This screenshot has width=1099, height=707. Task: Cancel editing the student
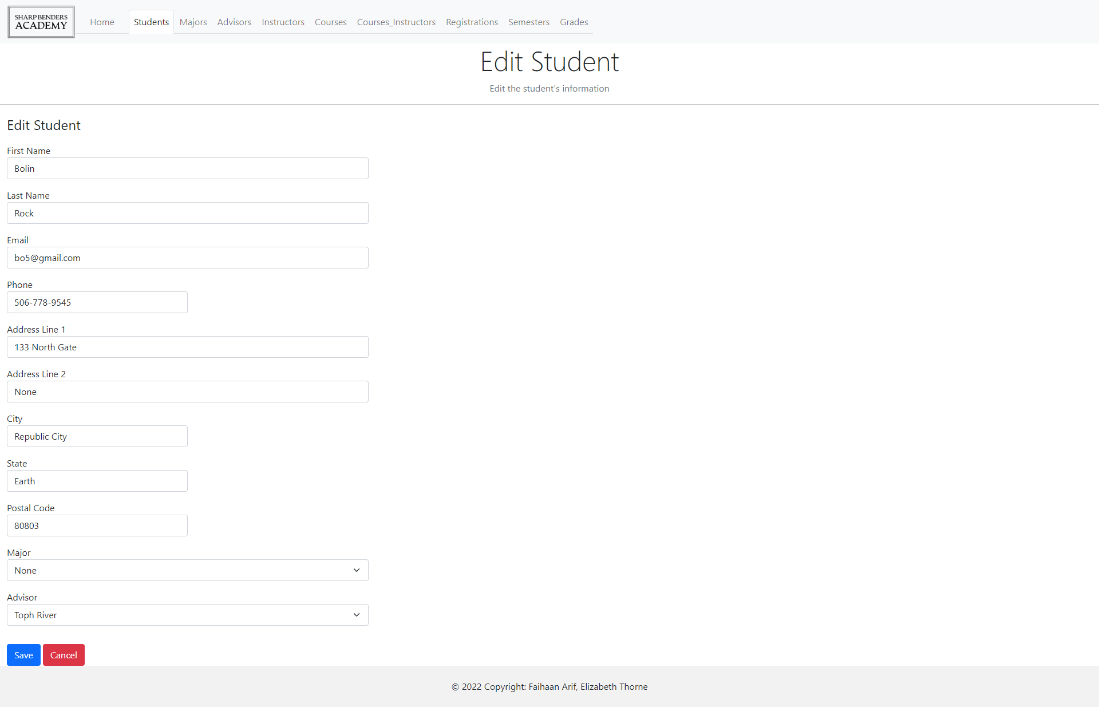coord(64,655)
